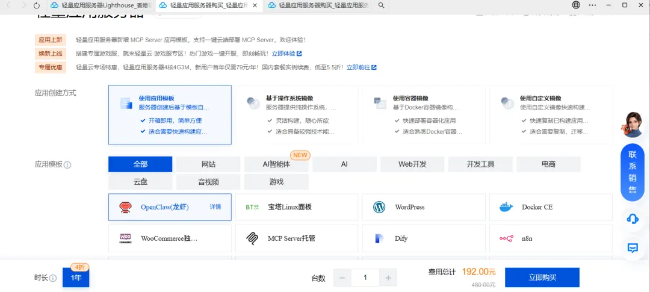Select the 宝塔Linux面板 template
The image size is (650, 292).
click(297, 207)
